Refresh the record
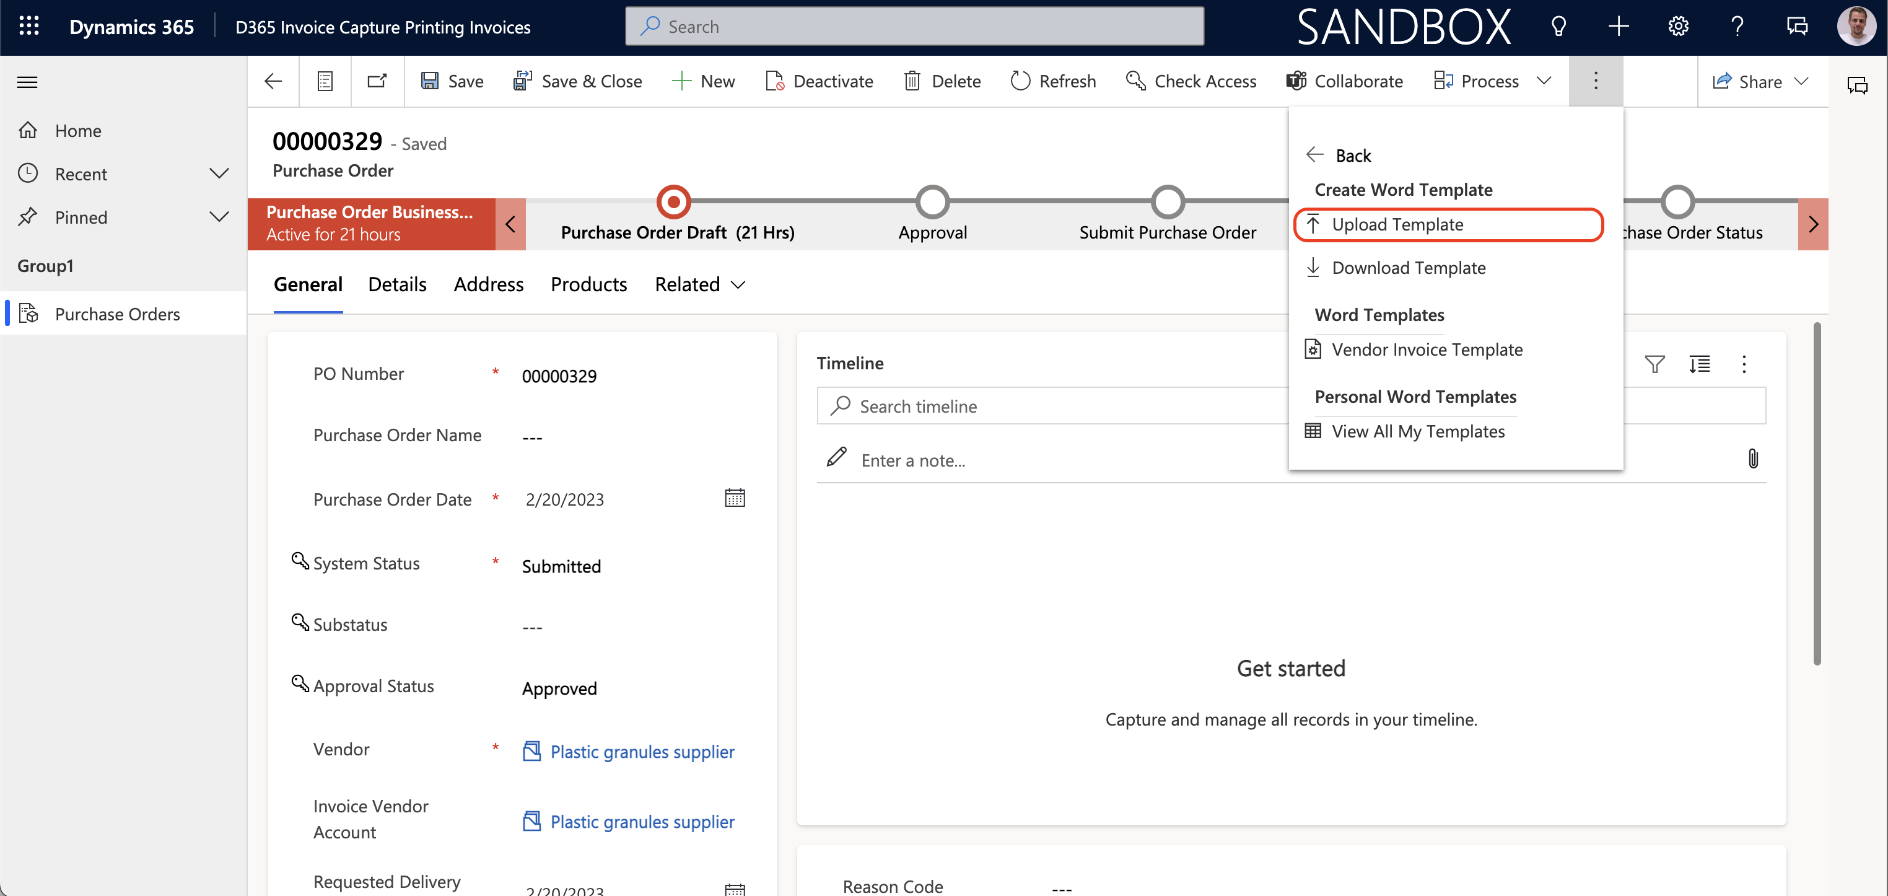Viewport: 1888px width, 896px height. click(1052, 81)
